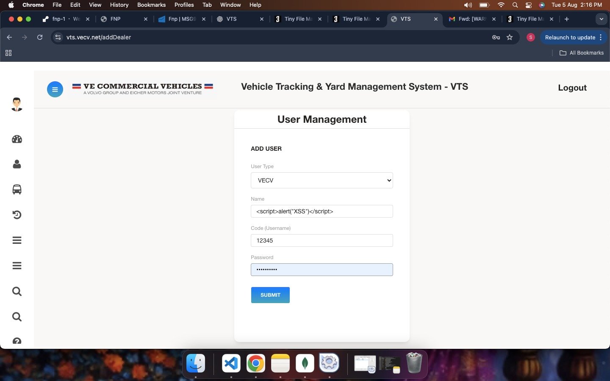Open the bus vehicle icon in sidebar

17,189
